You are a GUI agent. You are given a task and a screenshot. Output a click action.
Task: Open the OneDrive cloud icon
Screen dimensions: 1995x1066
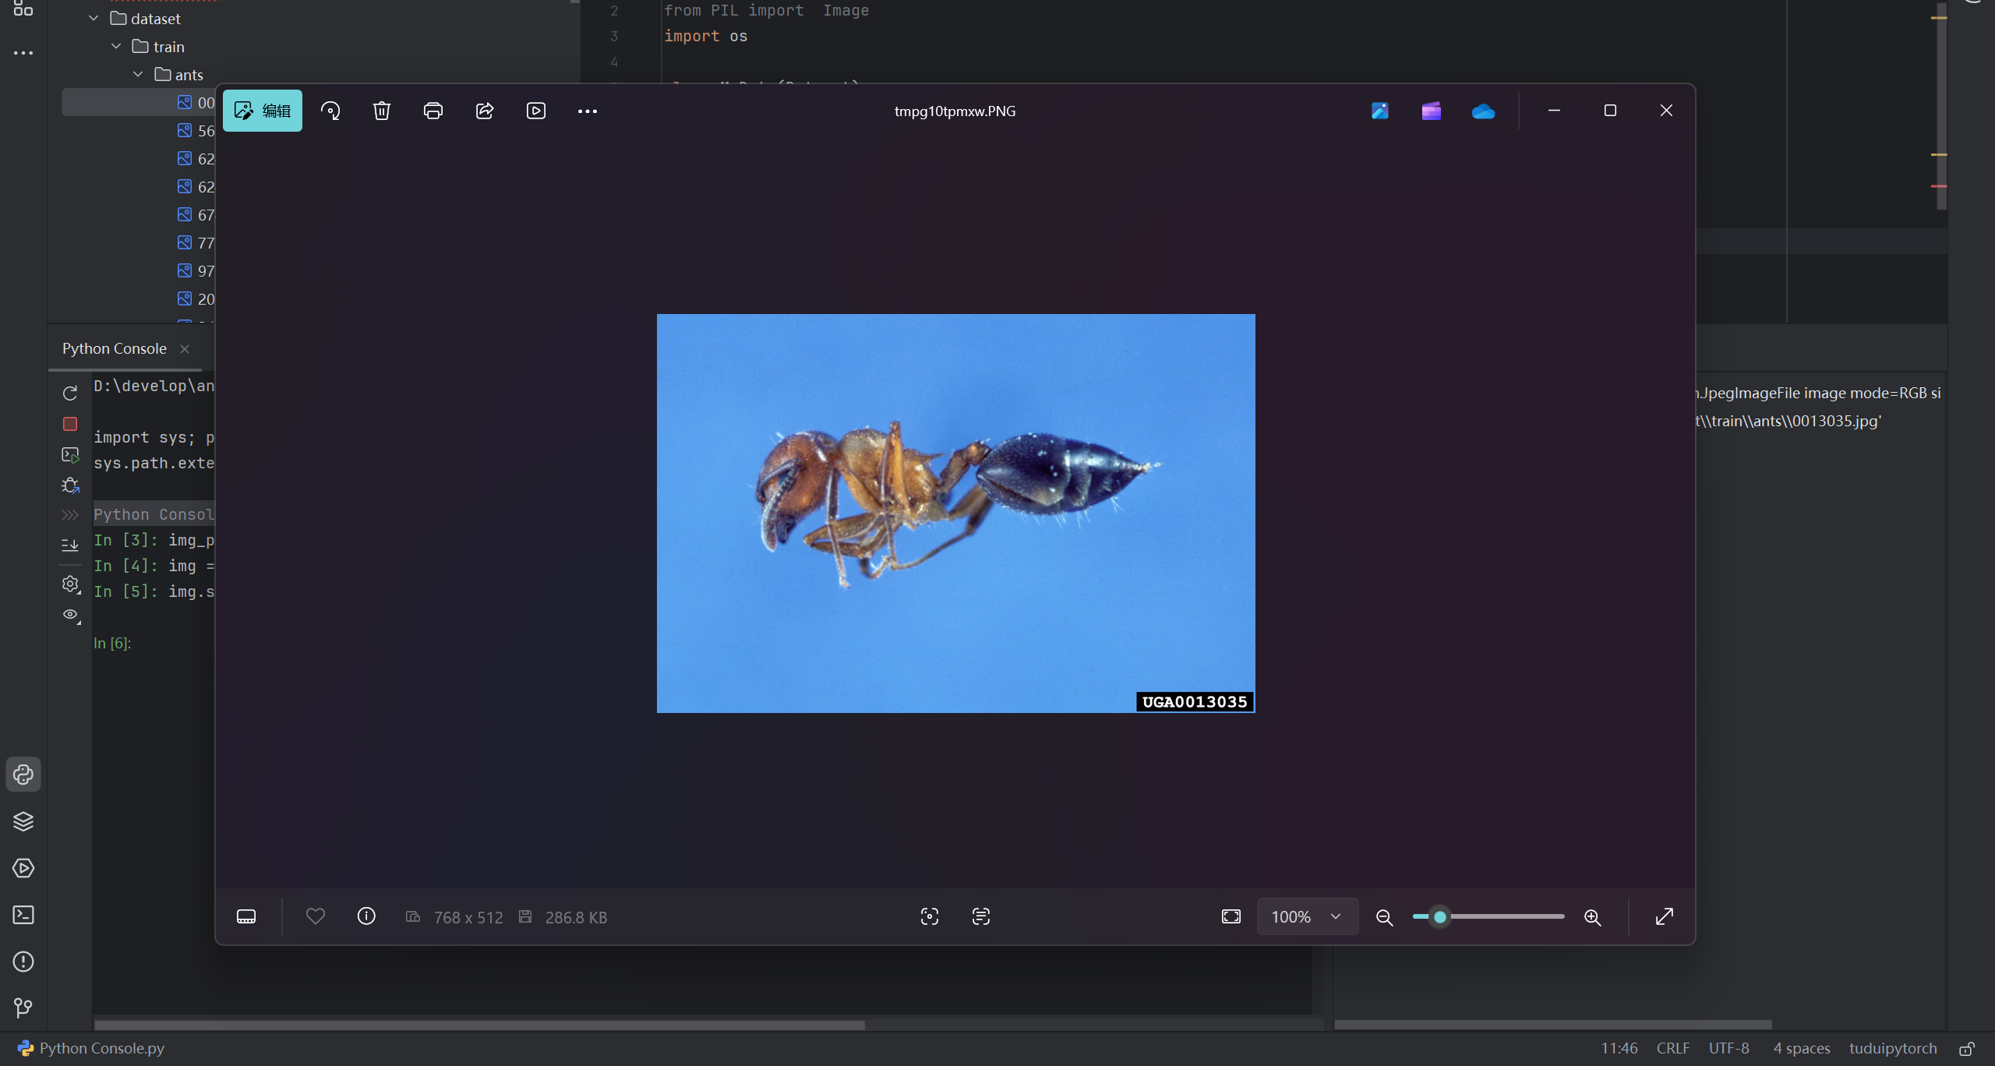pyautogui.click(x=1483, y=111)
